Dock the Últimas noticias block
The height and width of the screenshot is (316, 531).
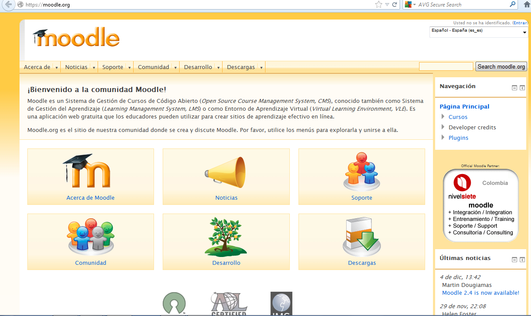522,260
